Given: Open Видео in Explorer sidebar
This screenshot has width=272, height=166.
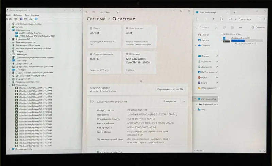Looking at the screenshot, I should (x=202, y=83).
